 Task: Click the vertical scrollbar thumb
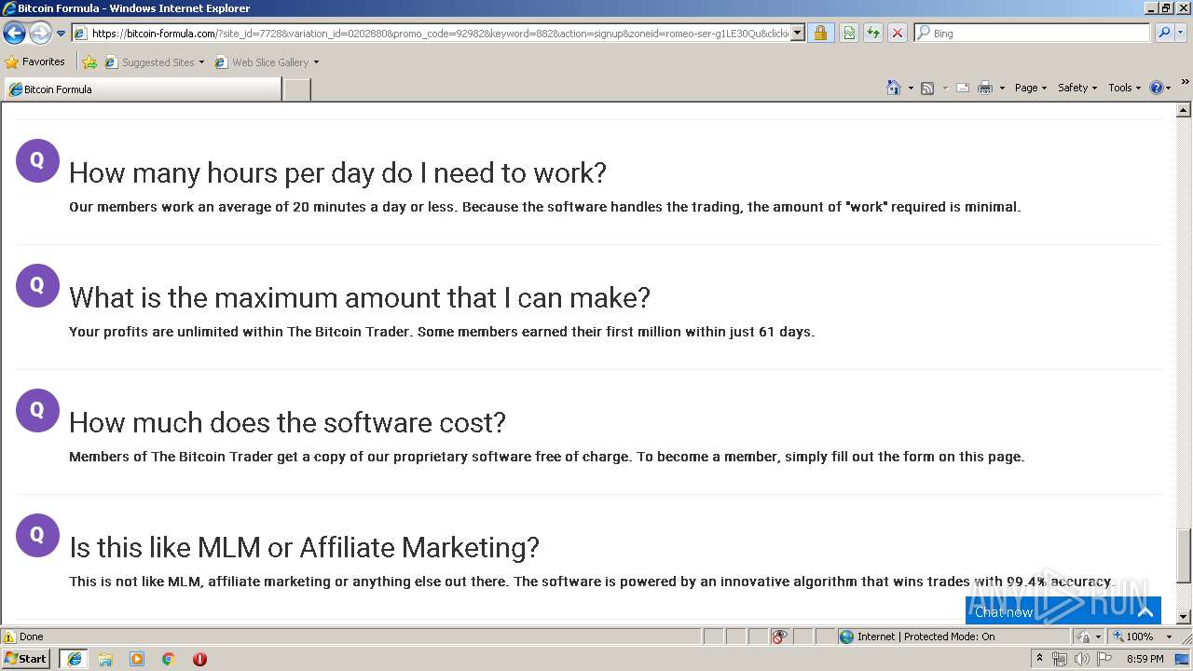[1184, 555]
